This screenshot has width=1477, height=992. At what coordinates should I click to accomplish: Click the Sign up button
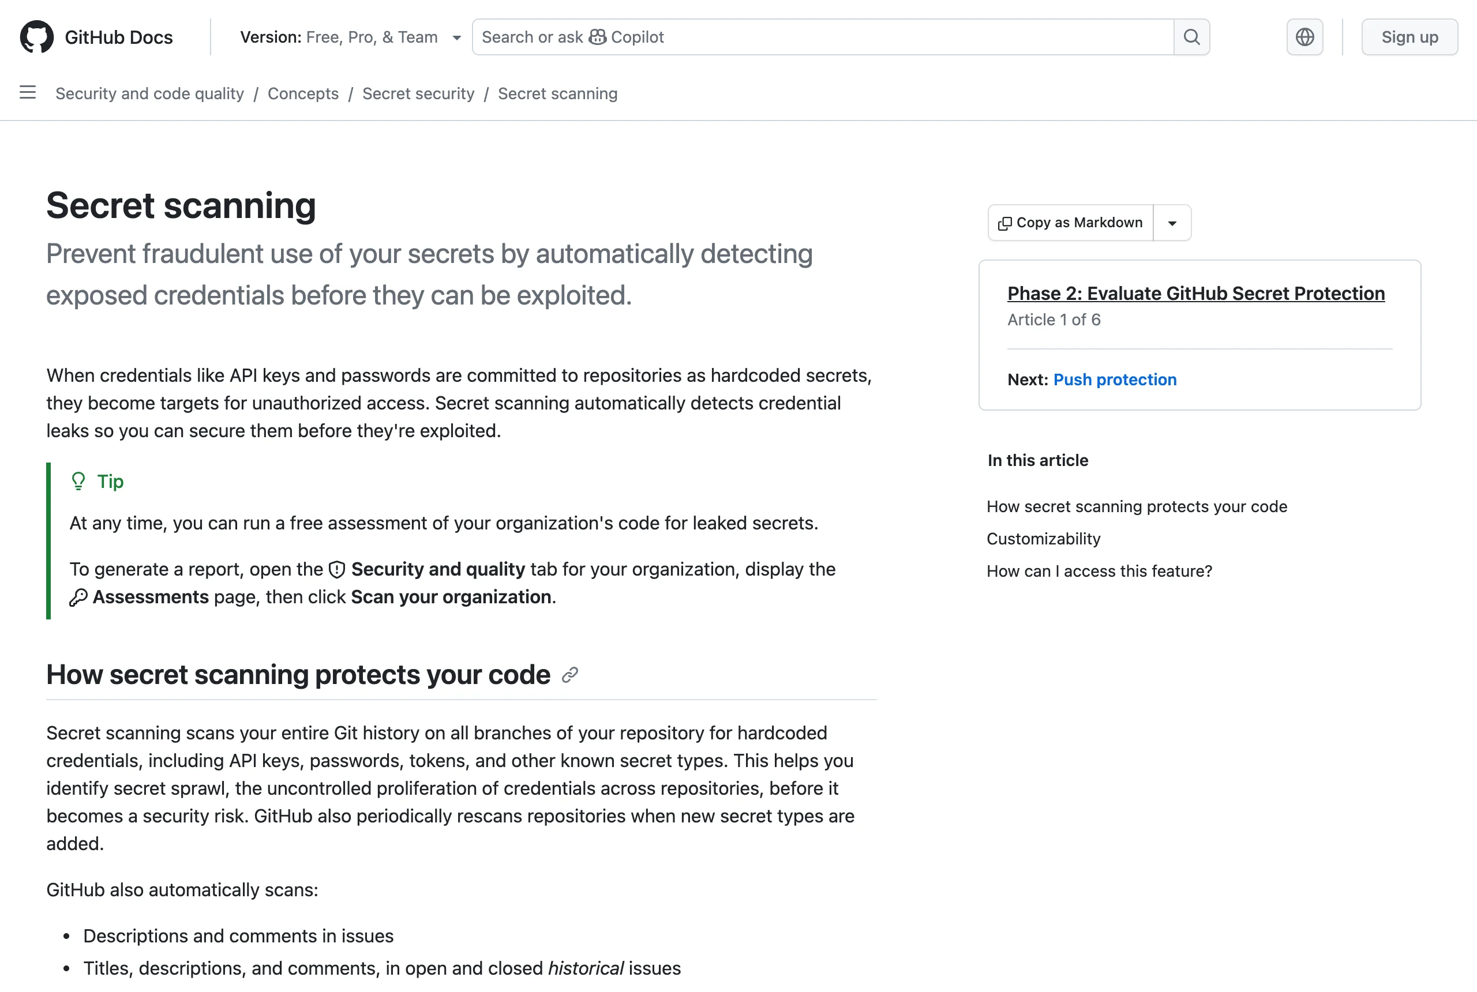[x=1409, y=37]
